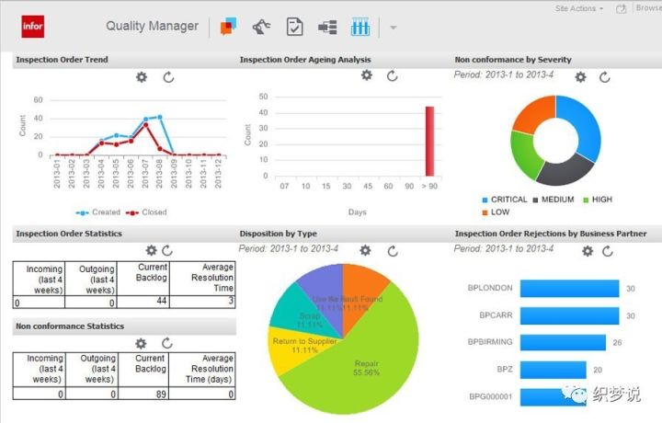Open settings gear for Disposition by Type

click(x=365, y=250)
